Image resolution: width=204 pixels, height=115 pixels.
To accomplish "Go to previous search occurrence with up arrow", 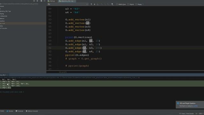I will point(91,4).
